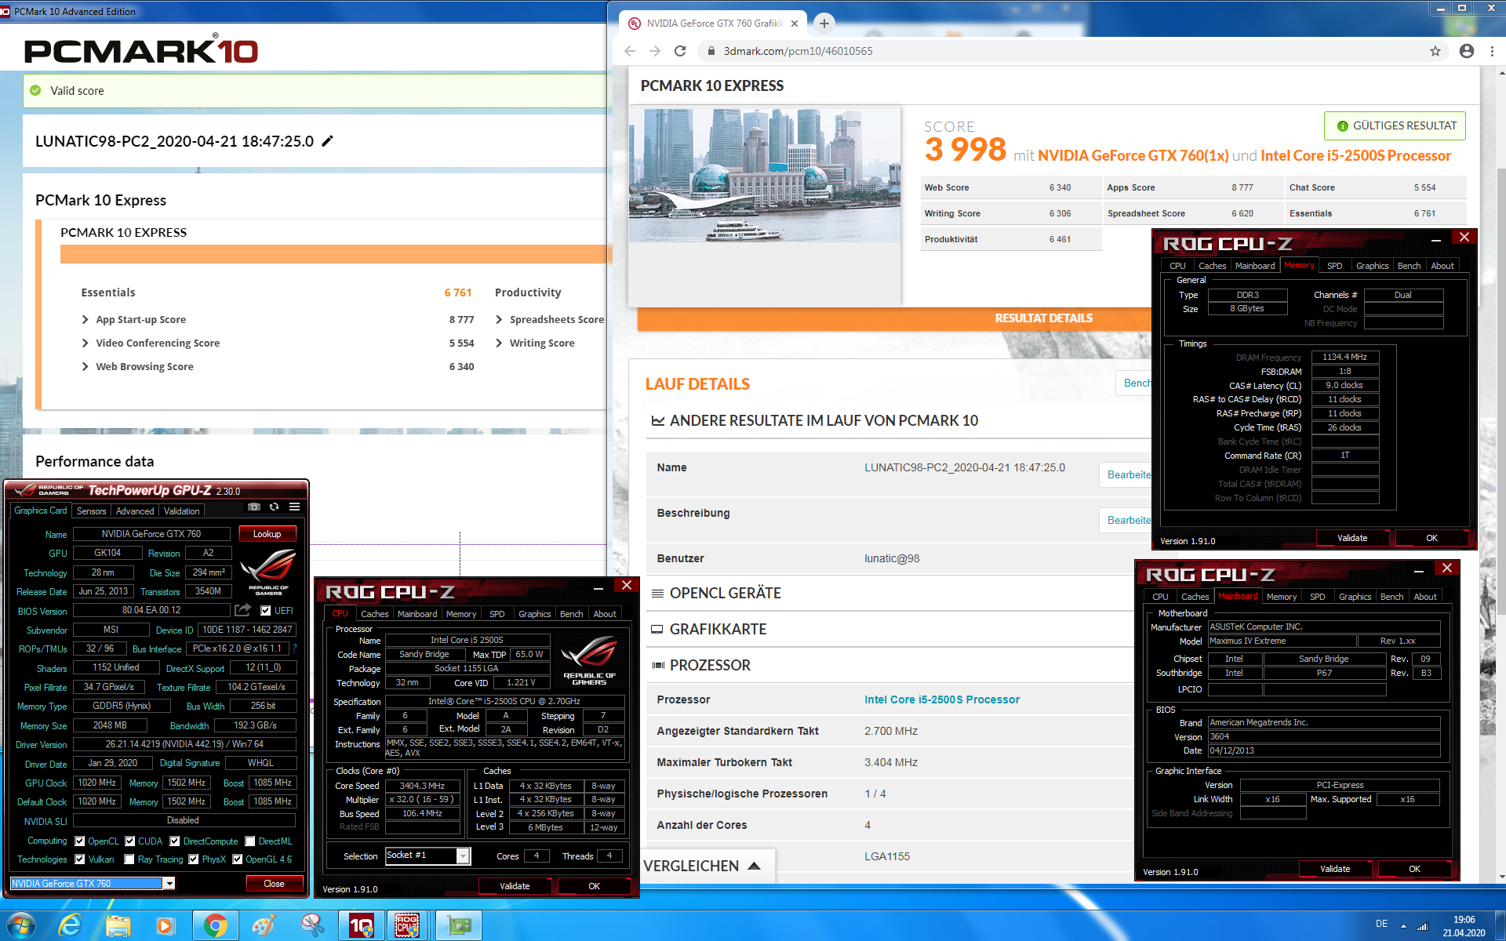Switch to ROG CPU-Z in the taskbar
The height and width of the screenshot is (941, 1506).
pos(406,926)
